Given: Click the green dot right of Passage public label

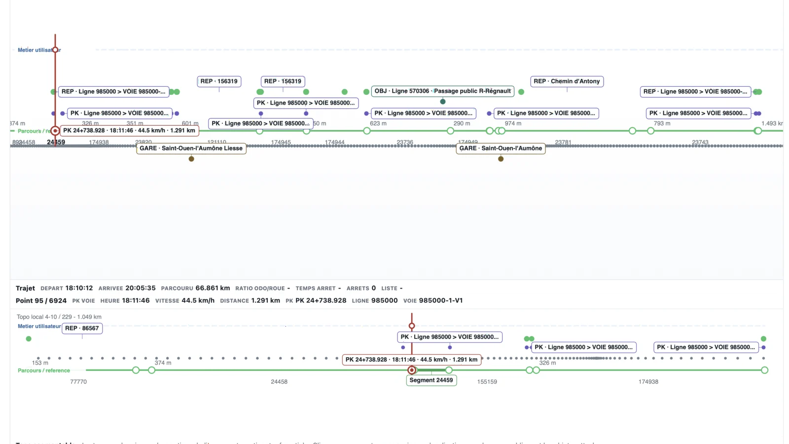Looking at the screenshot, I should 521,92.
